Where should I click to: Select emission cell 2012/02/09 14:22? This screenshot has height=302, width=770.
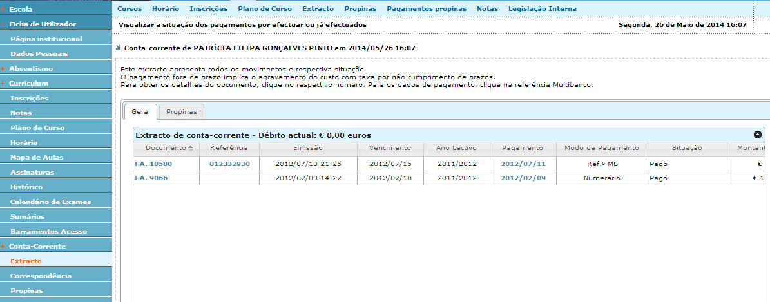click(308, 178)
